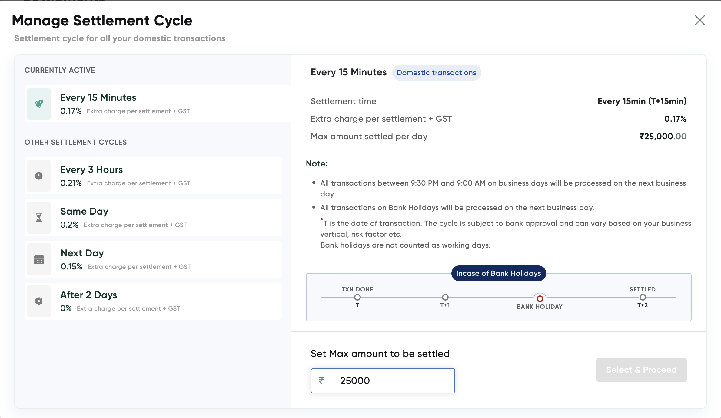The width and height of the screenshot is (721, 418).
Task: Click the clock icon for Every 3 Hours
Action: point(39,176)
